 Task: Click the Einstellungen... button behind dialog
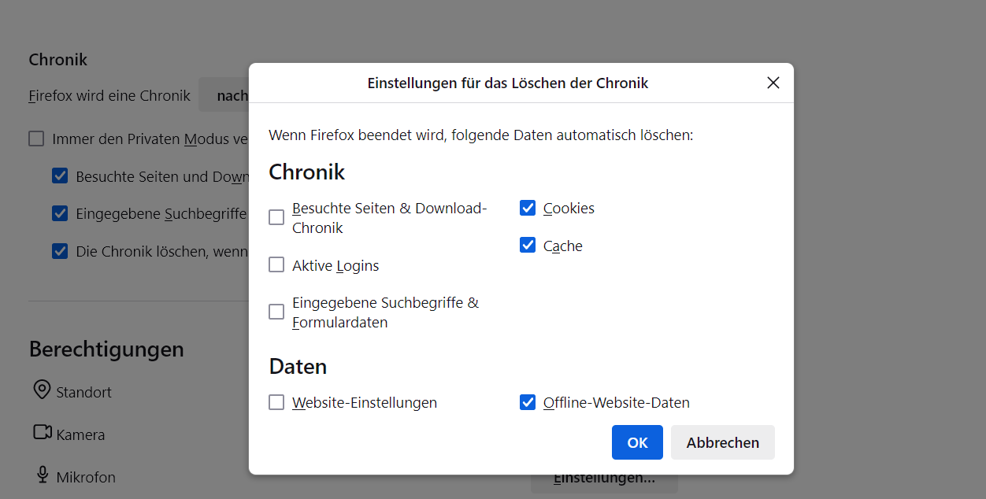pyautogui.click(x=604, y=482)
